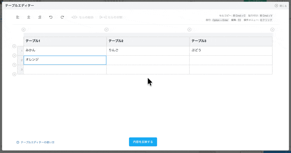
Task: Insert row with plus icon below row 3
Action: tap(14, 74)
